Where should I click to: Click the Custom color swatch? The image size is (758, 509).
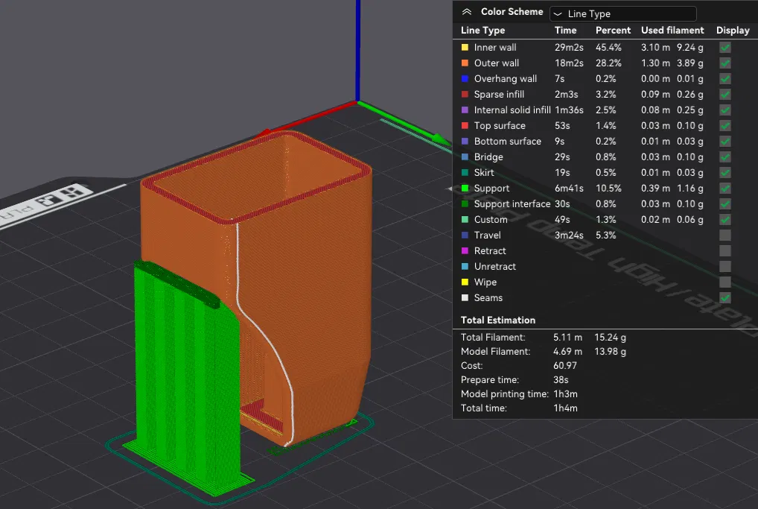tap(465, 219)
